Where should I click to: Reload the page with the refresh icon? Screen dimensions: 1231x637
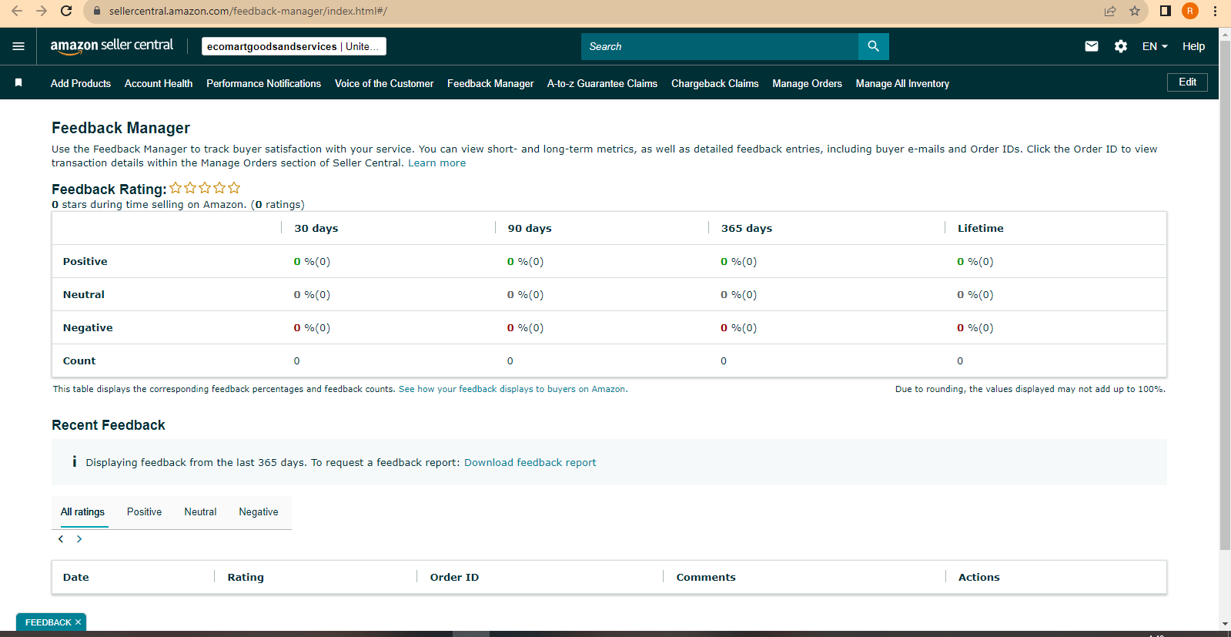[66, 11]
